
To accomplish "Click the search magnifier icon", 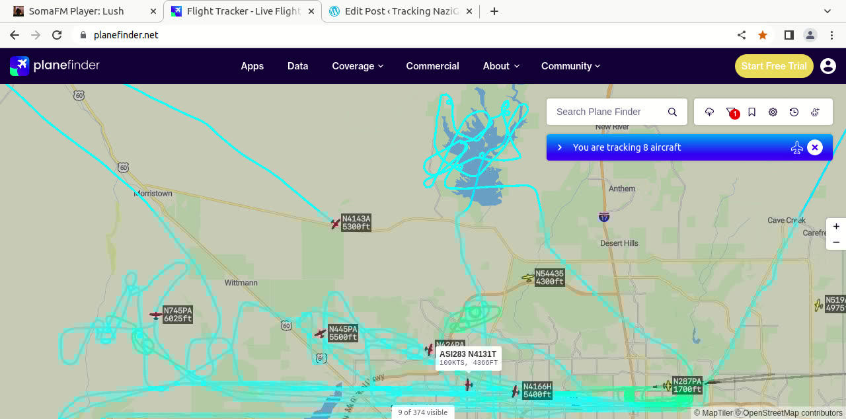I will click(672, 112).
